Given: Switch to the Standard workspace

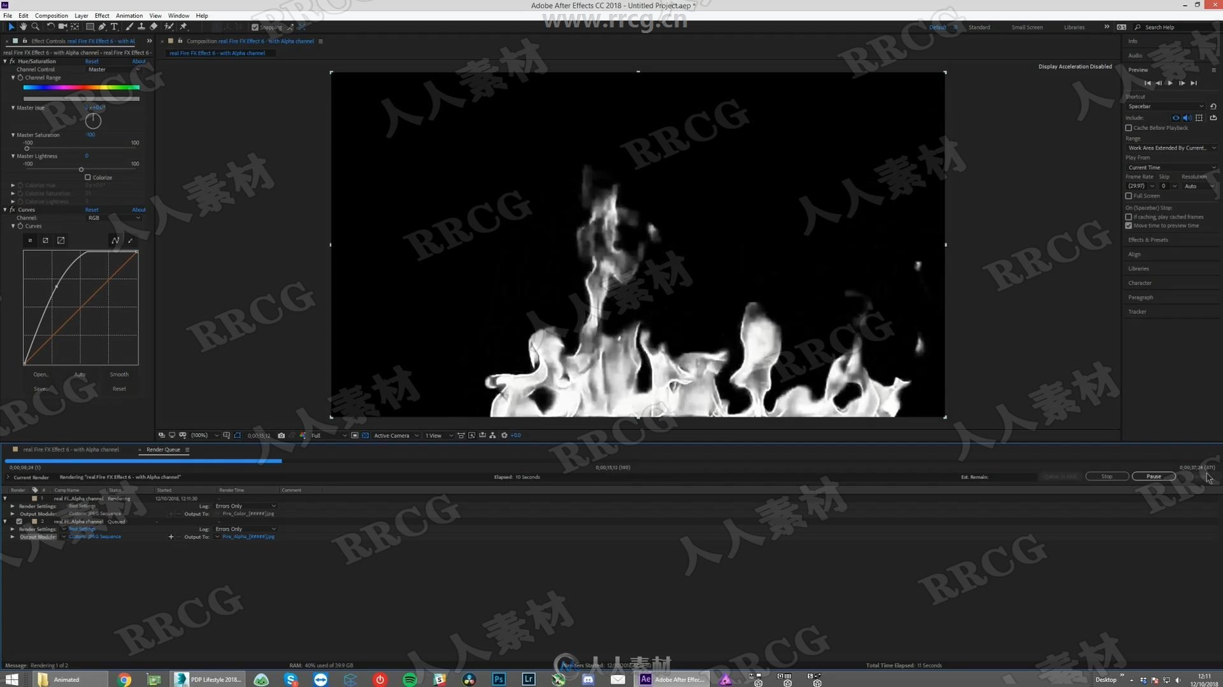Looking at the screenshot, I should [x=979, y=27].
